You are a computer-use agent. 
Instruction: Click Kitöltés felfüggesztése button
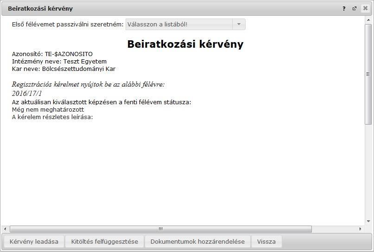point(104,241)
